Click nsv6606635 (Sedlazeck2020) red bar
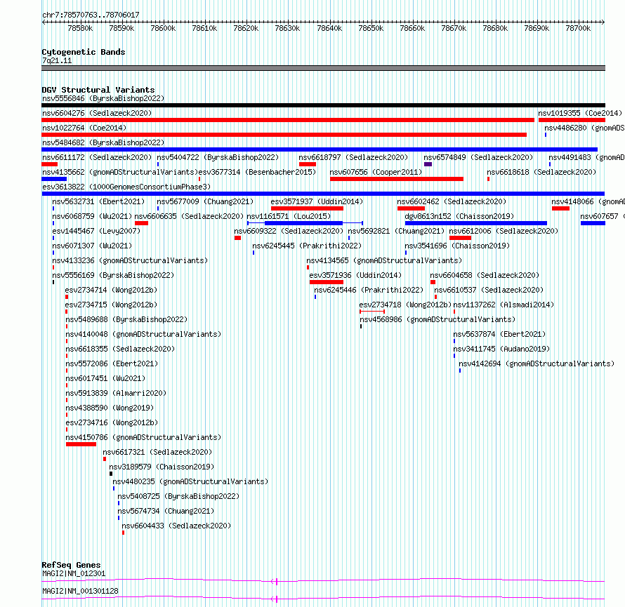Image resolution: width=625 pixels, height=607 pixels. pyautogui.click(x=141, y=223)
